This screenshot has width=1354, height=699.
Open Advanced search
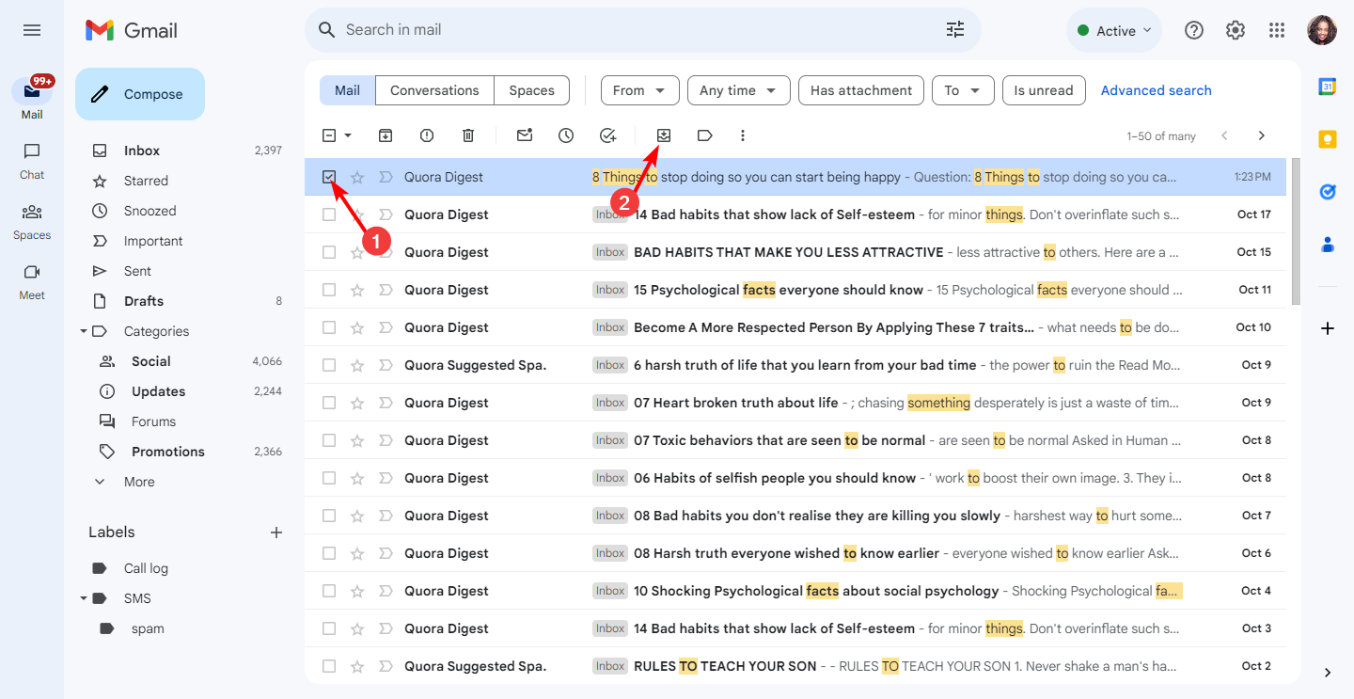1156,90
